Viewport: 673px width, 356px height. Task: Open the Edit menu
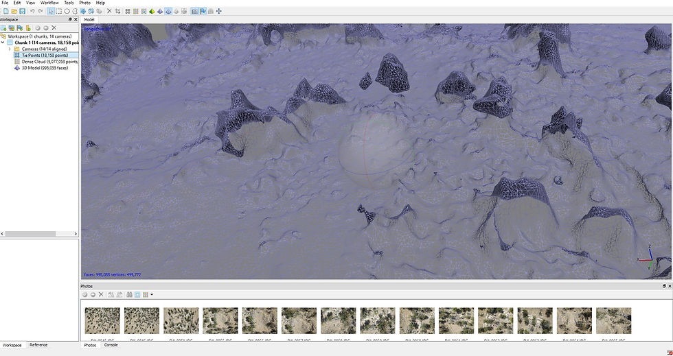click(x=17, y=3)
